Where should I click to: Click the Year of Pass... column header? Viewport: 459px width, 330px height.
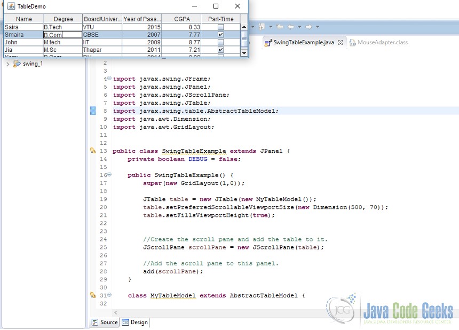tap(141, 19)
